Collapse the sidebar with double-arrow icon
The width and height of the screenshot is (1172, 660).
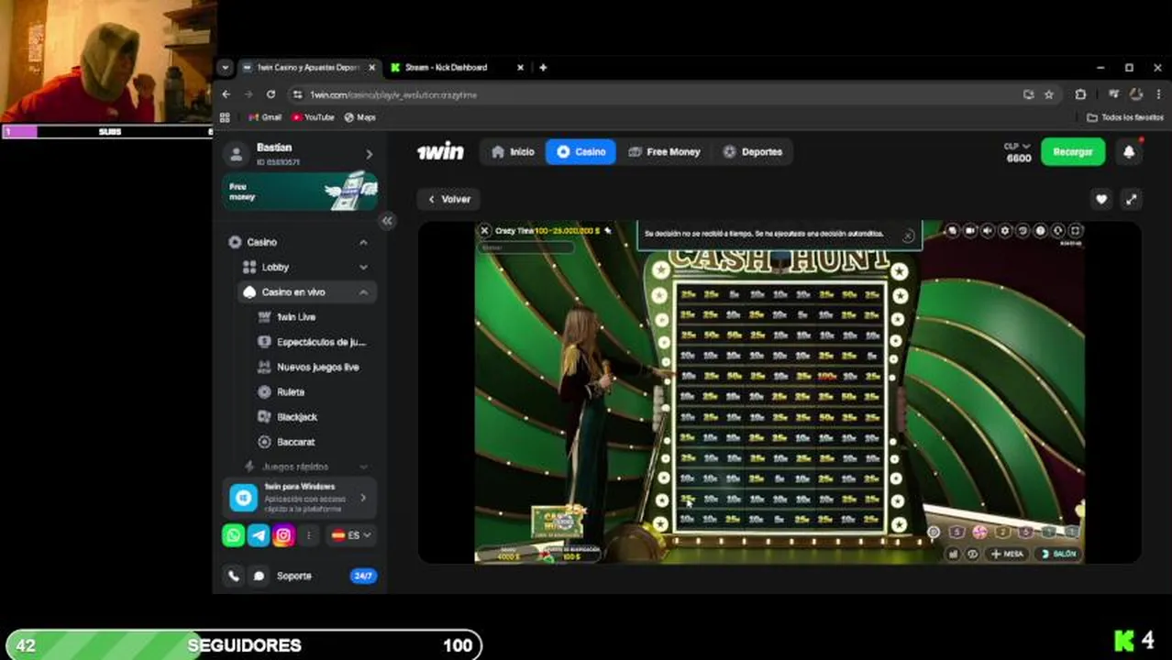(x=387, y=221)
